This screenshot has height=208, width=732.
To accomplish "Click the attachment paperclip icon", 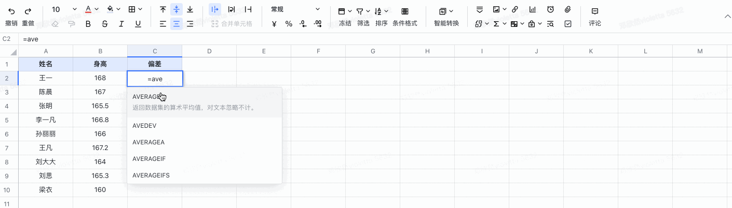I will 568,10.
